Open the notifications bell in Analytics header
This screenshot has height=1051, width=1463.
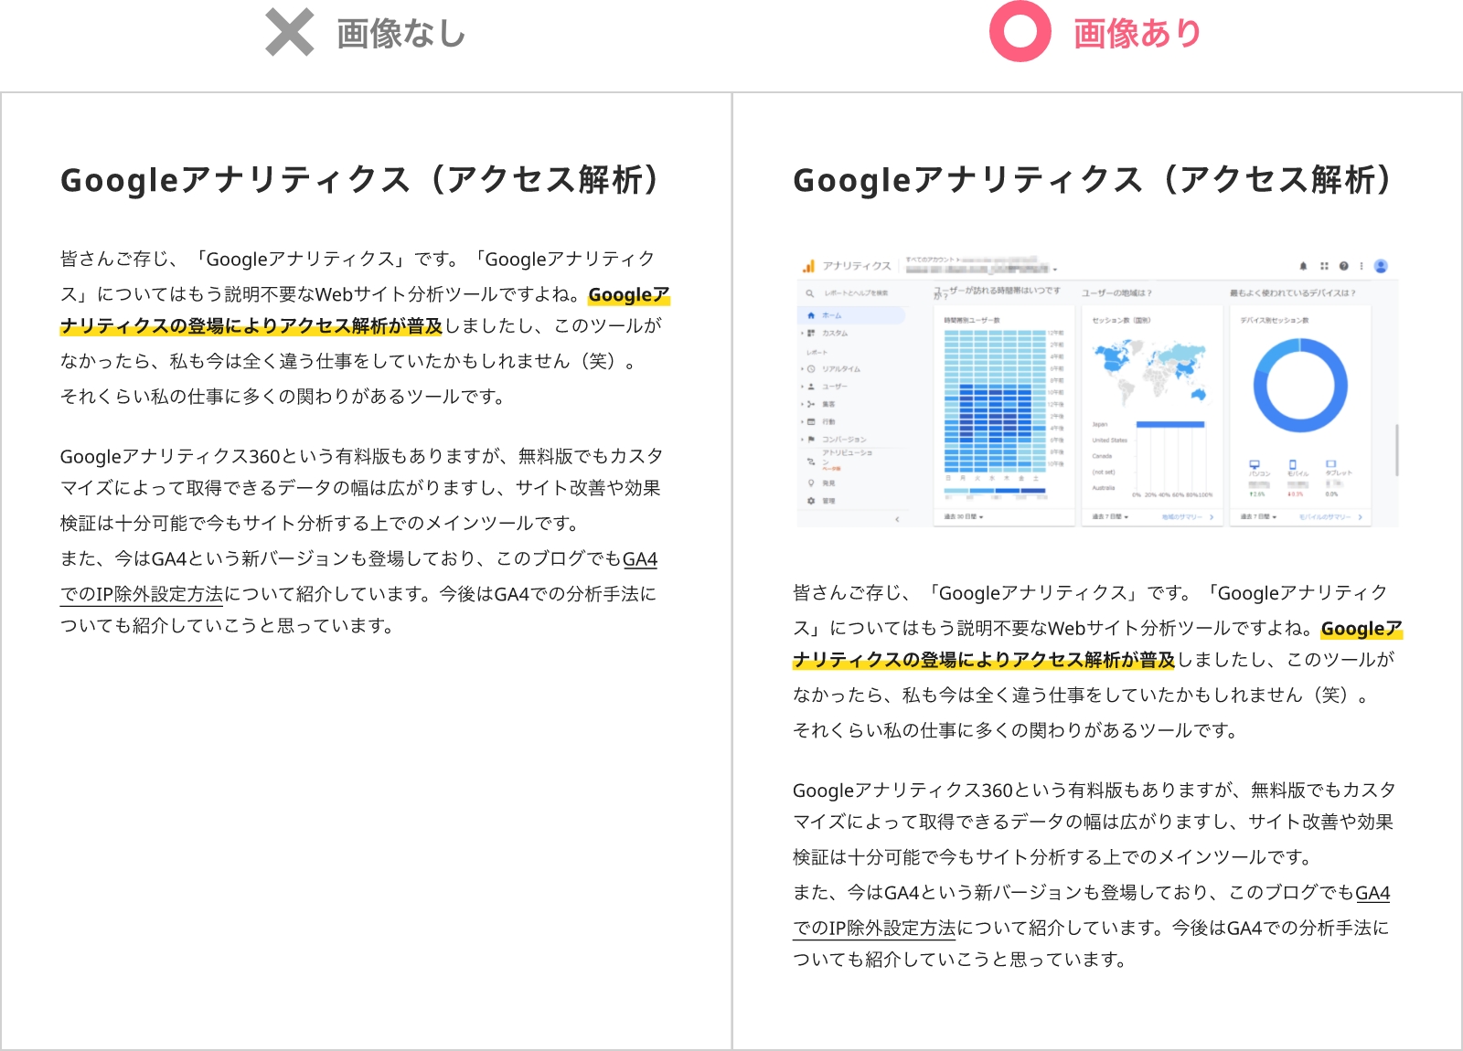click(1303, 266)
